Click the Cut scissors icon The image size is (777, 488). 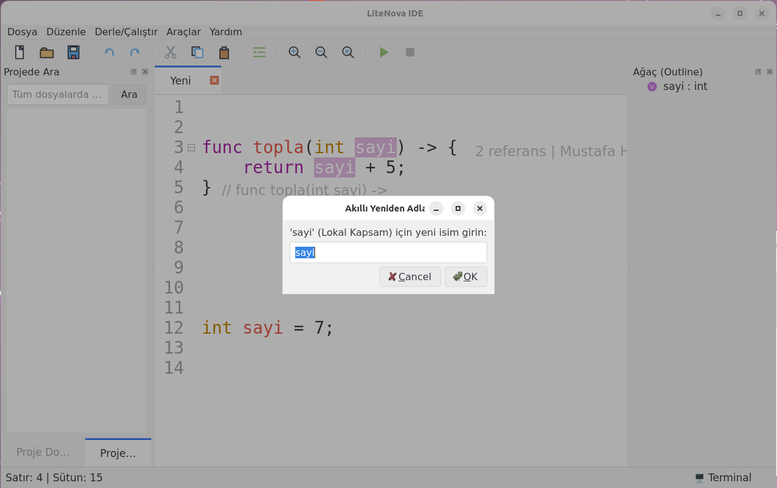(171, 52)
